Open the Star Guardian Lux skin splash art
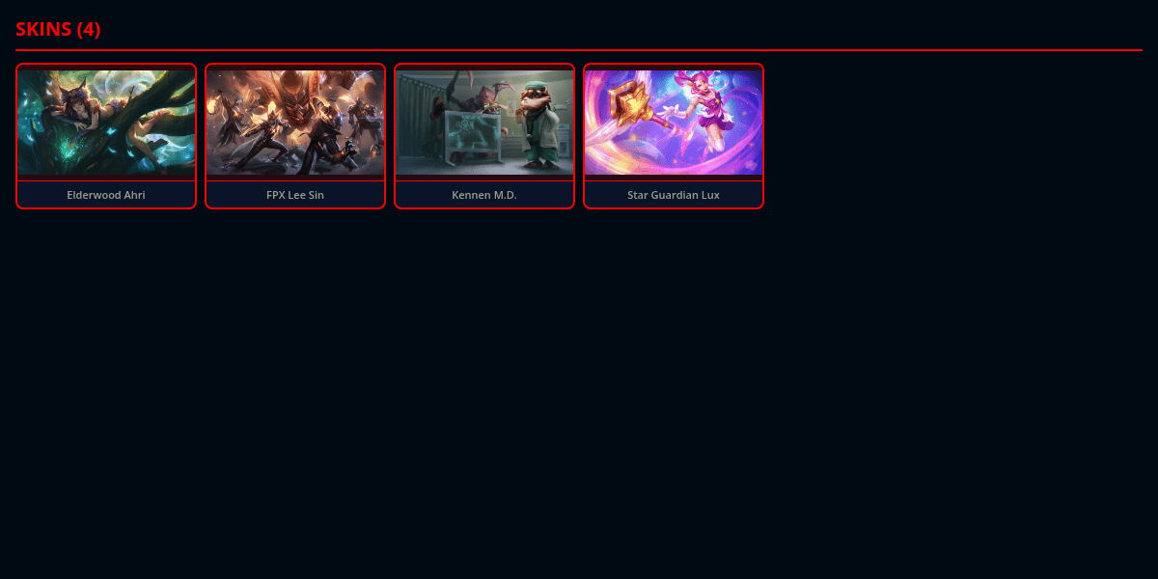1158x579 pixels. 674,123
